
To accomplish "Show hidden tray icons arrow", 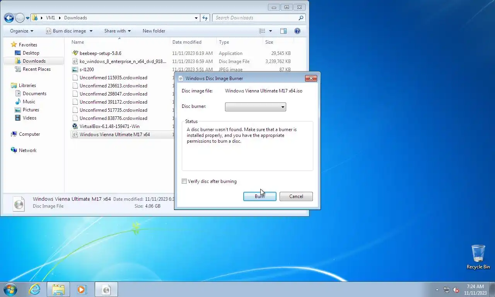I will tap(437, 290).
